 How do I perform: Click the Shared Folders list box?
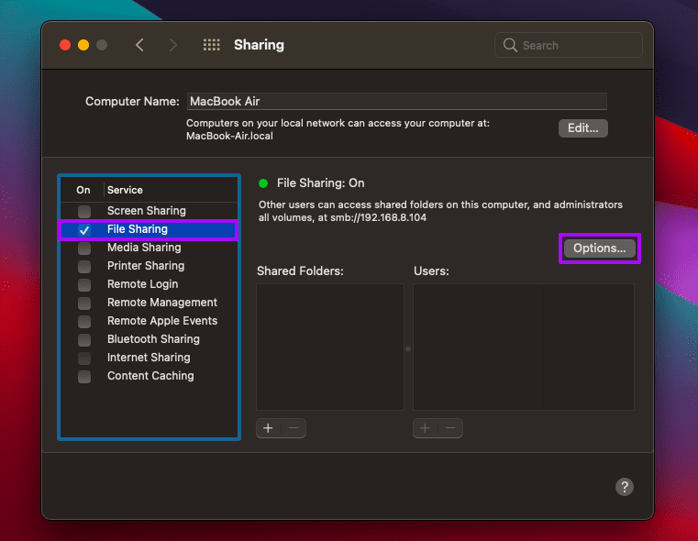(330, 347)
